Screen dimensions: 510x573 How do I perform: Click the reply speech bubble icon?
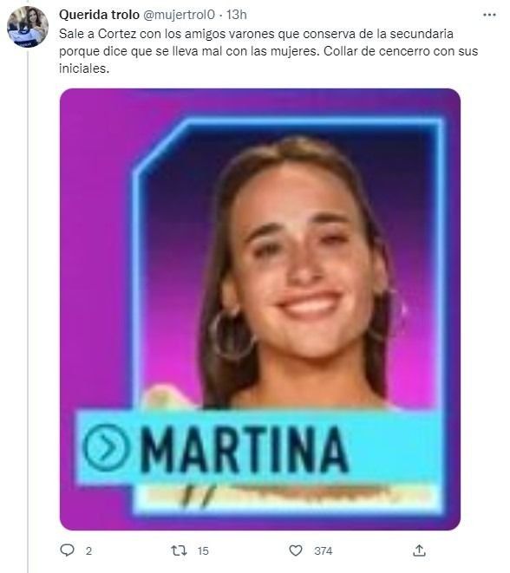coord(67,550)
